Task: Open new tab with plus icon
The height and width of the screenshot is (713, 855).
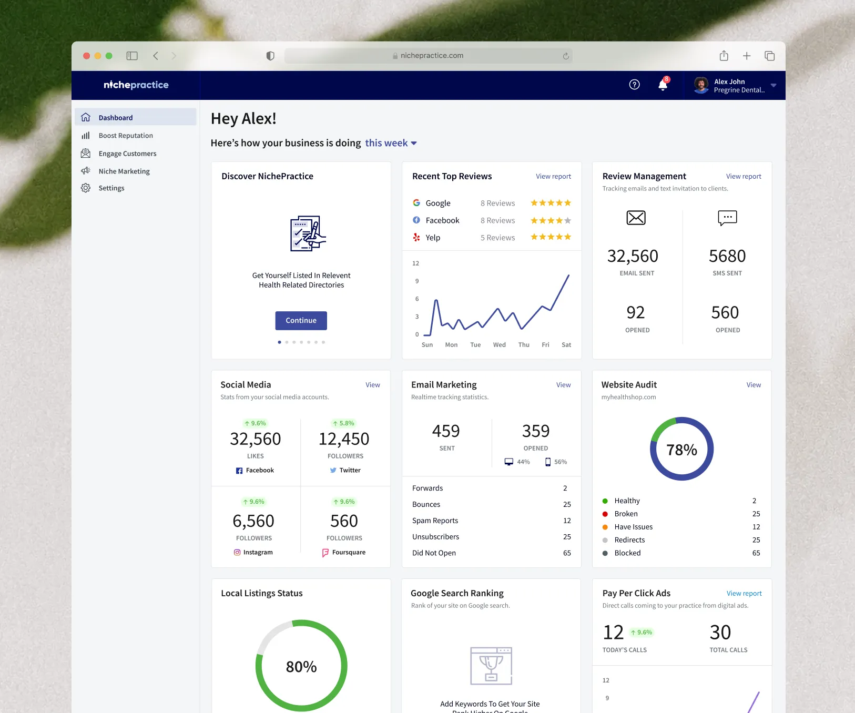Action: coord(747,56)
